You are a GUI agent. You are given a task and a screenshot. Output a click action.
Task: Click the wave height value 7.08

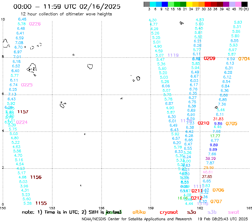(19, 43)
